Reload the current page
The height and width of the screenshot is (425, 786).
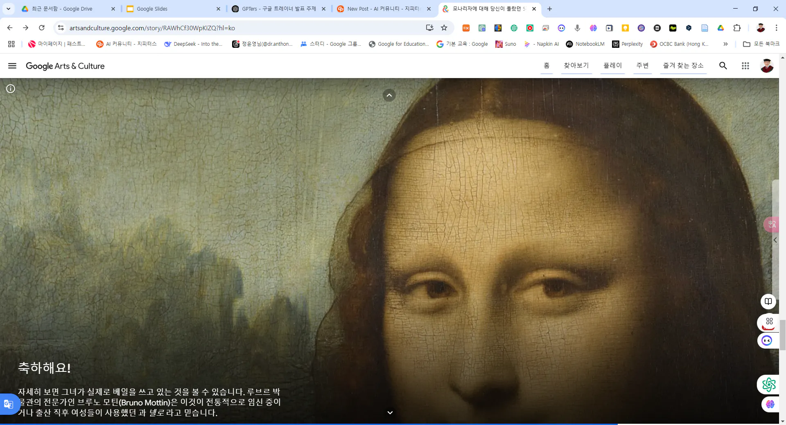coord(41,28)
